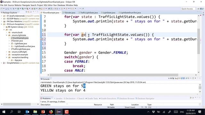Expand the SimpleHelidon project
This screenshot has width=205, height=115.
tap(2, 63)
